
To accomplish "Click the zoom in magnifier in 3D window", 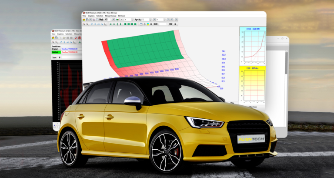I will [x=84, y=24].
